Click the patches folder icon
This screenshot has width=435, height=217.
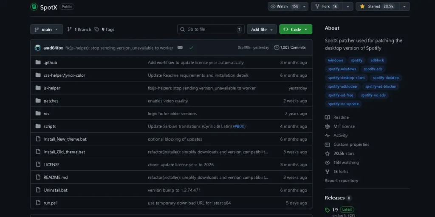point(38,100)
